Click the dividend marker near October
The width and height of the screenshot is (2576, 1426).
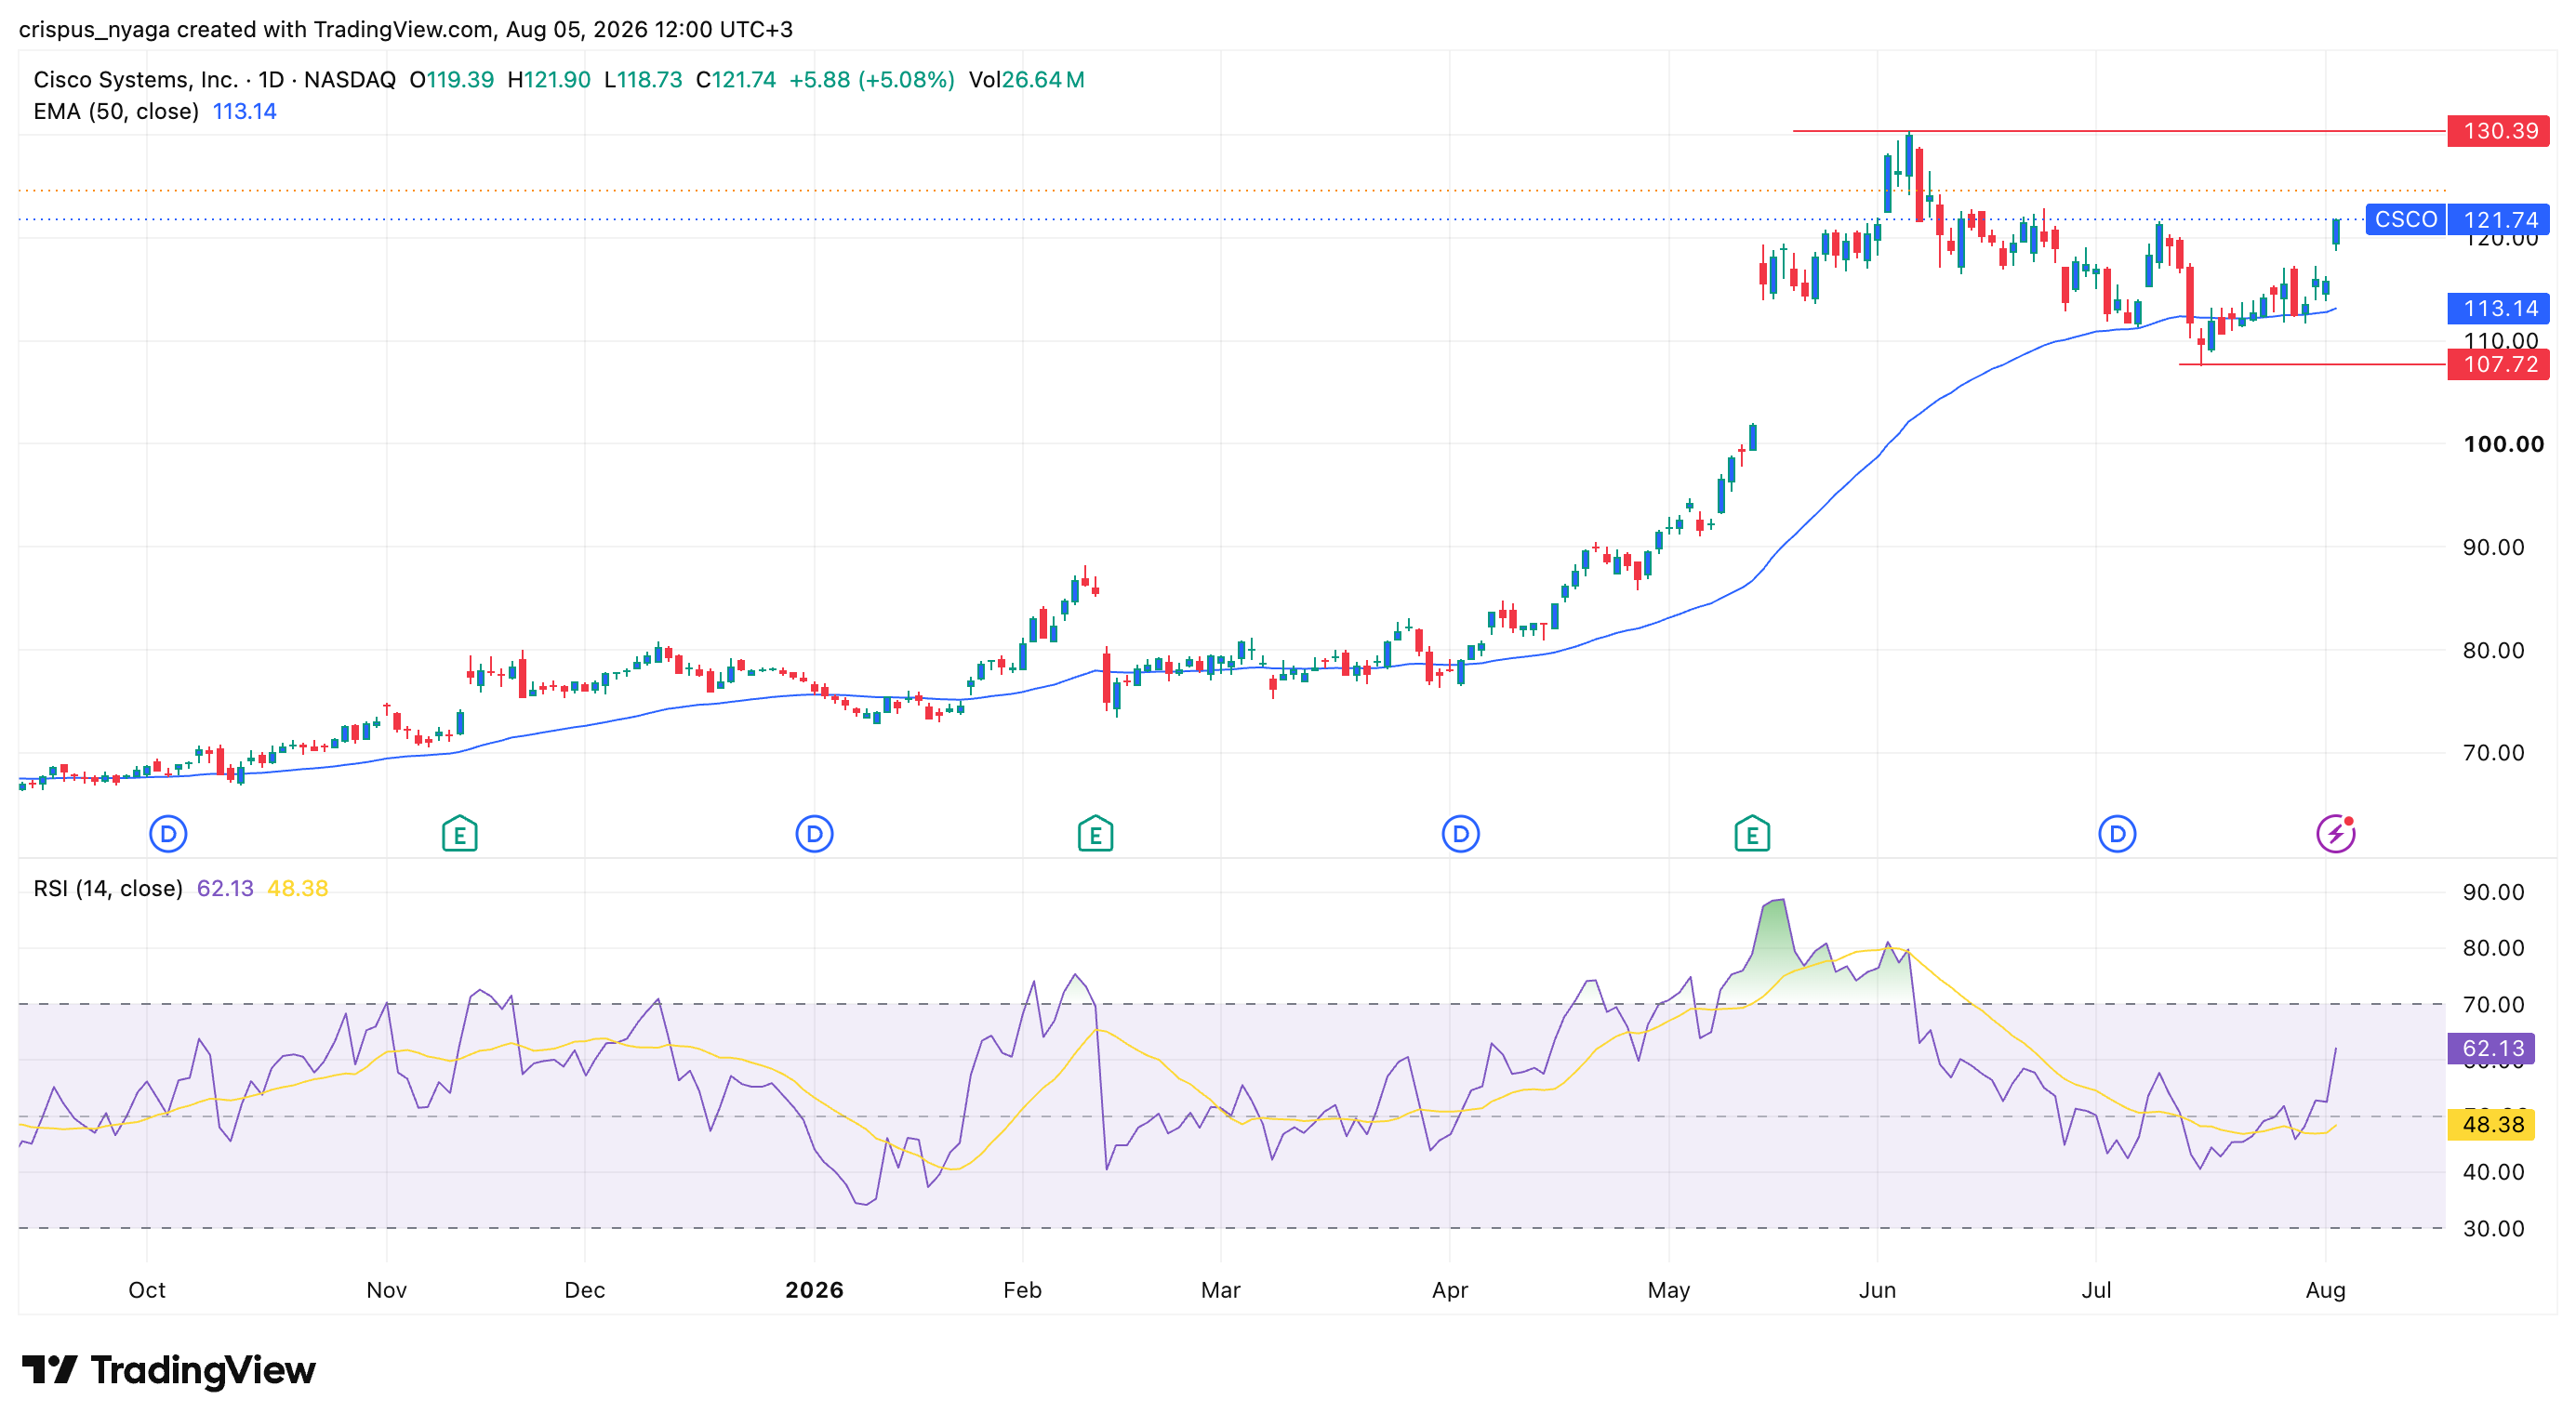pos(168,834)
